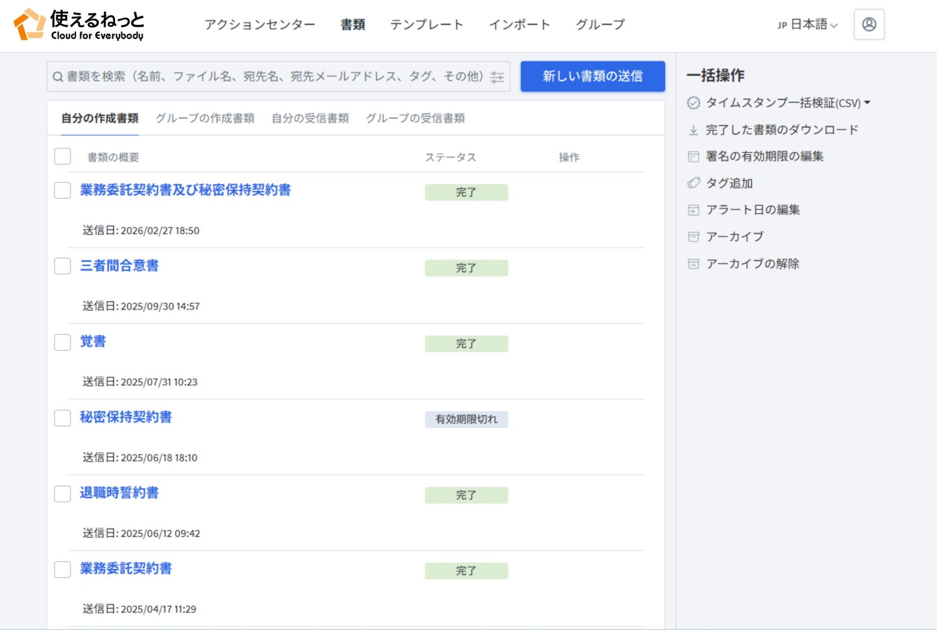Click the signature expiration edit icon

[x=693, y=156]
